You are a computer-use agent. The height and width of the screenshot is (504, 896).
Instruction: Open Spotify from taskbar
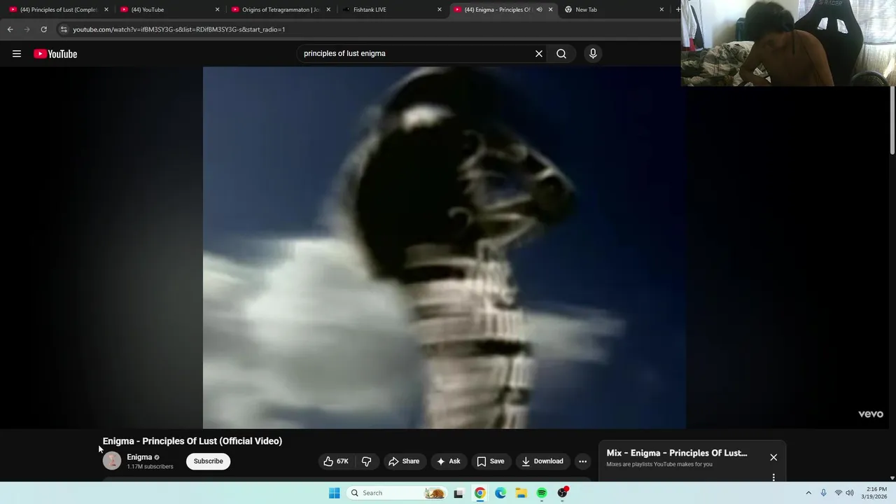pos(542,493)
